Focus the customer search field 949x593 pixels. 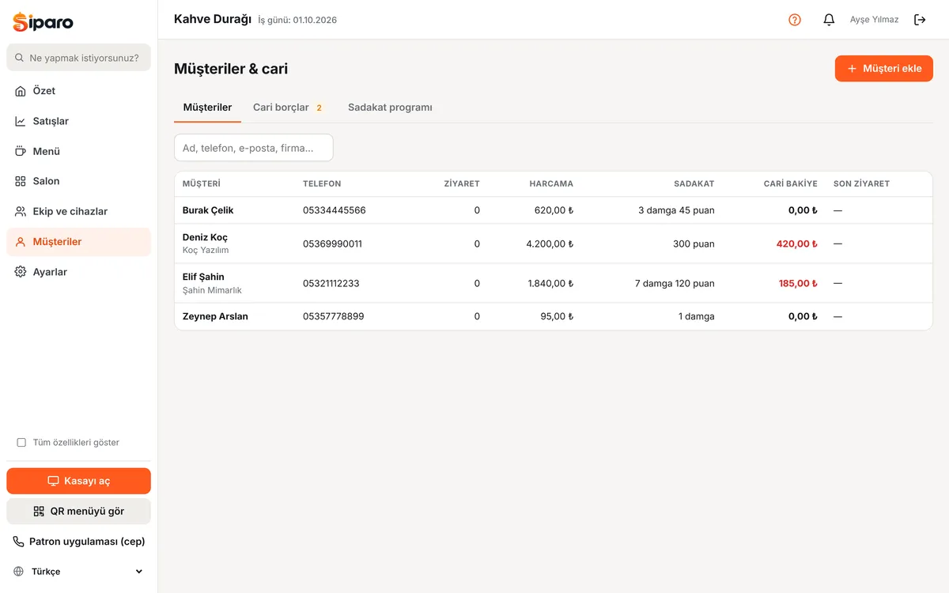(x=254, y=148)
